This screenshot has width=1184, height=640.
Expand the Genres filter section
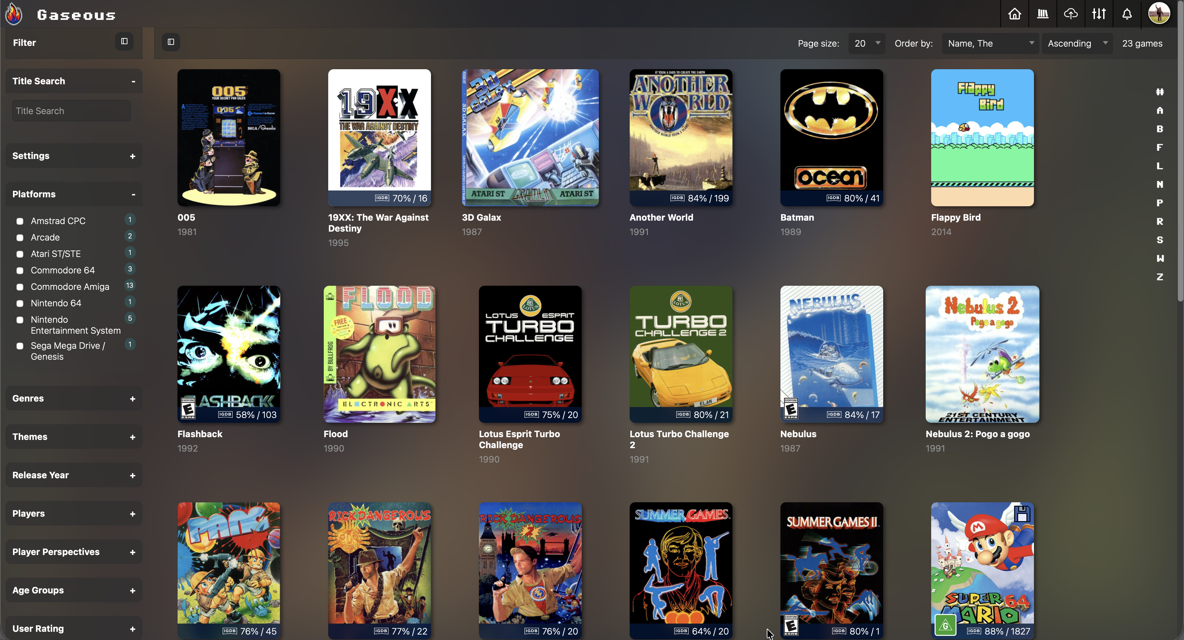132,399
